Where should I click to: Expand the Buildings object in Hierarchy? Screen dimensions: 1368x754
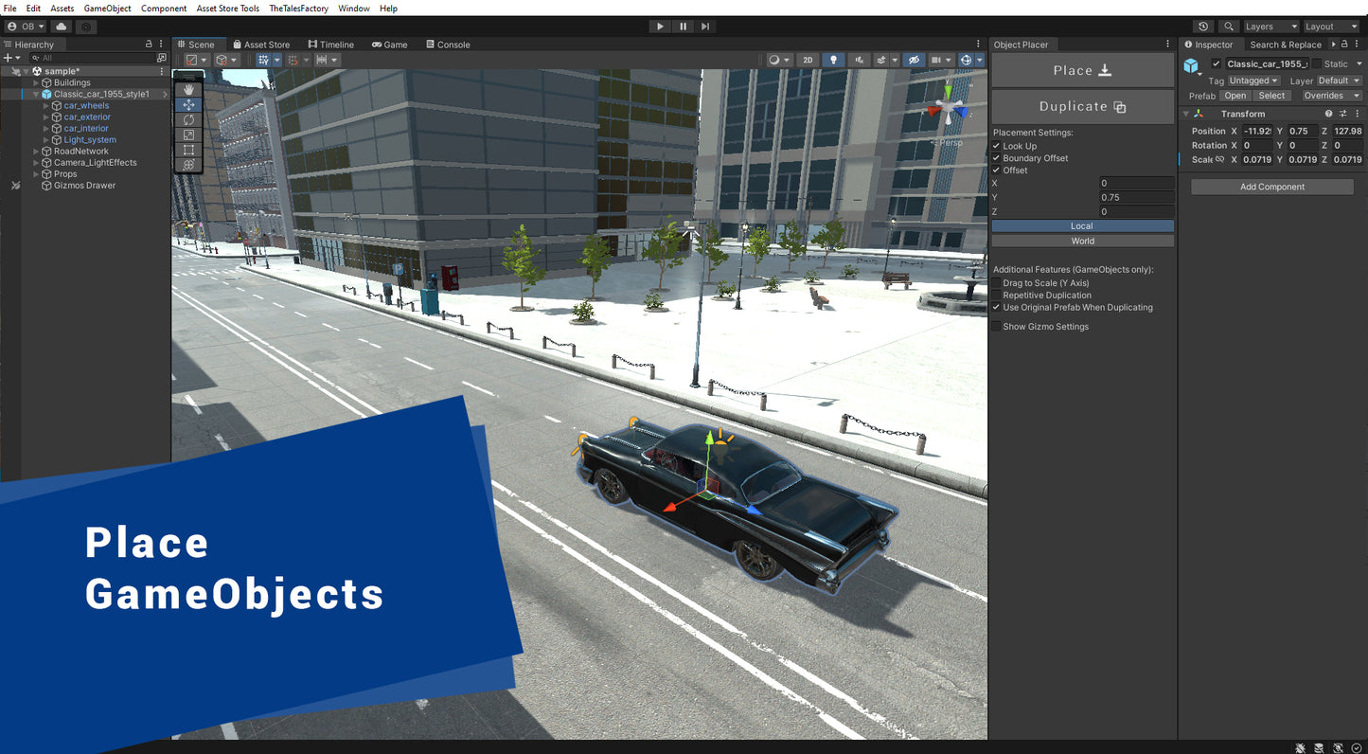(36, 83)
